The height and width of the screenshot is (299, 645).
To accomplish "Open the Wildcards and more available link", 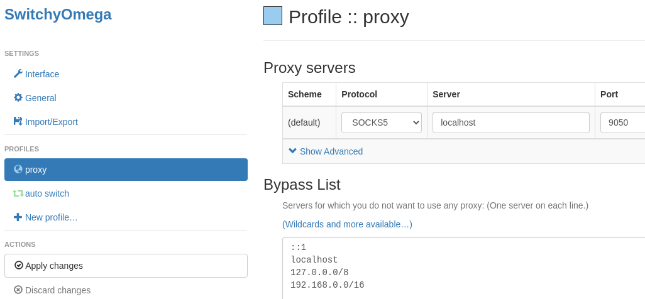I will coord(347,224).
